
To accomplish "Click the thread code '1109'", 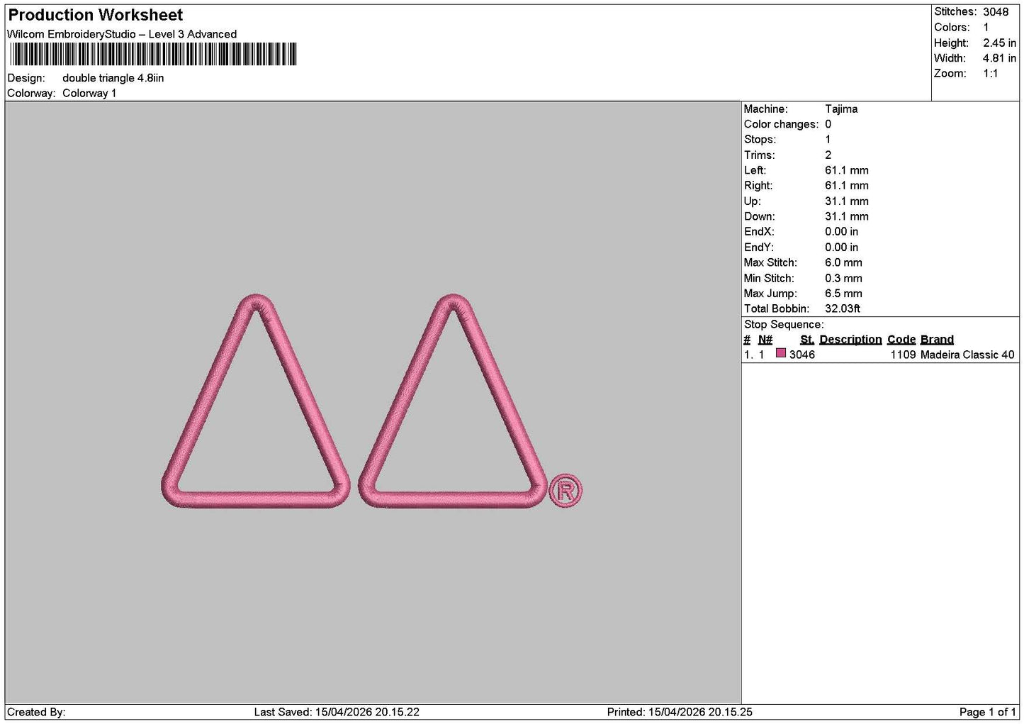I will click(x=904, y=355).
